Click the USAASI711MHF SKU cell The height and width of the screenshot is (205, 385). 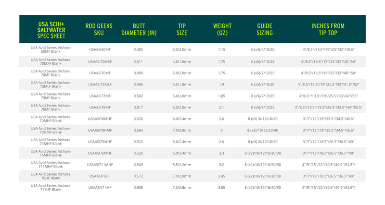point(100,164)
